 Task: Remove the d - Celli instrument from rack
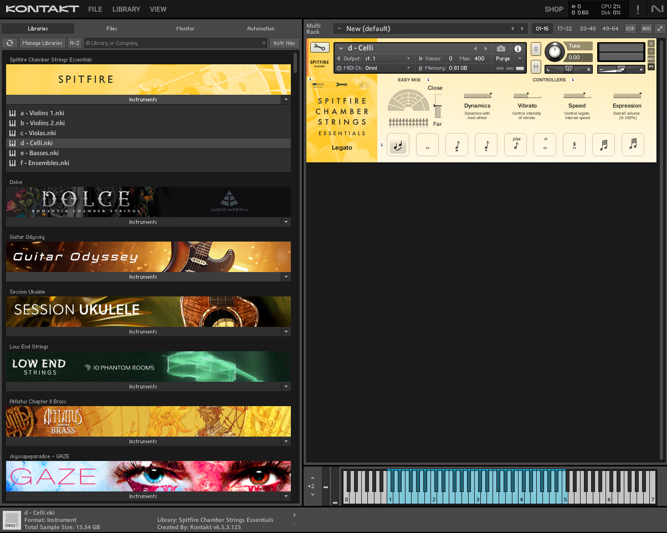[x=651, y=43]
